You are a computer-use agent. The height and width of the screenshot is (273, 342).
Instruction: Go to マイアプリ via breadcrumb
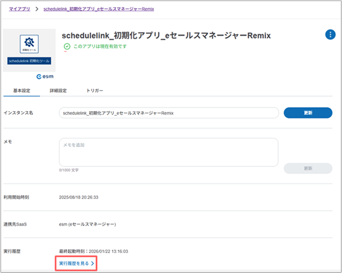pyautogui.click(x=19, y=9)
